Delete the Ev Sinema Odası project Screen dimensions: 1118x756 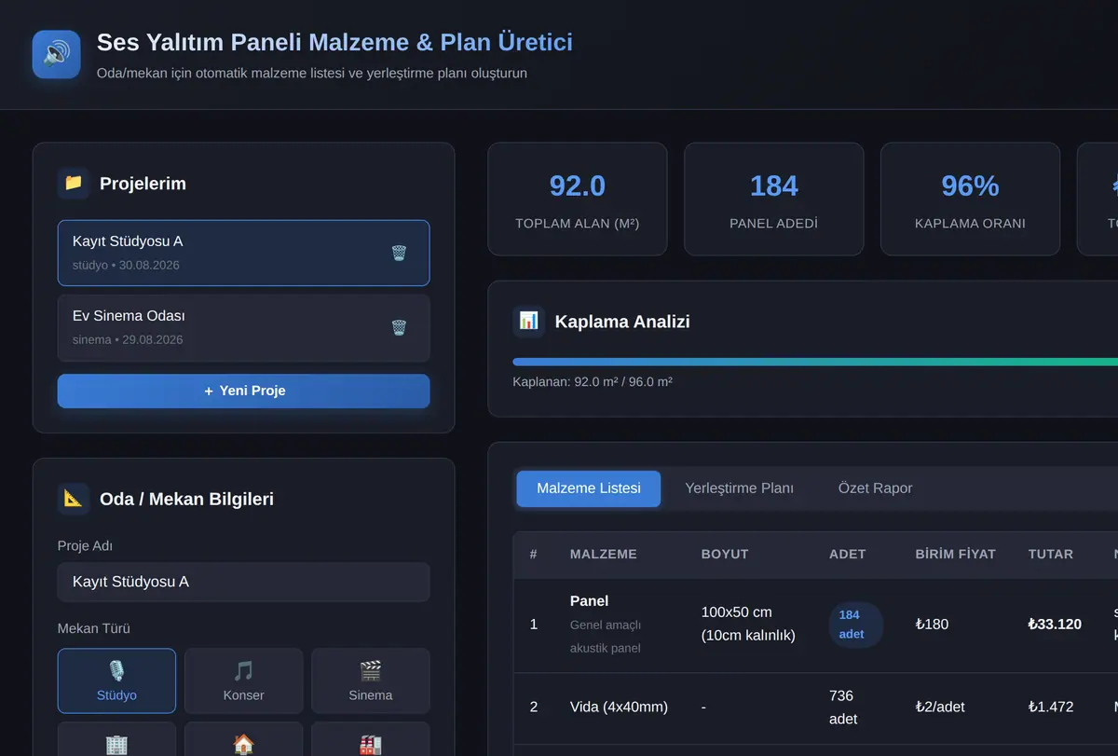(x=399, y=327)
